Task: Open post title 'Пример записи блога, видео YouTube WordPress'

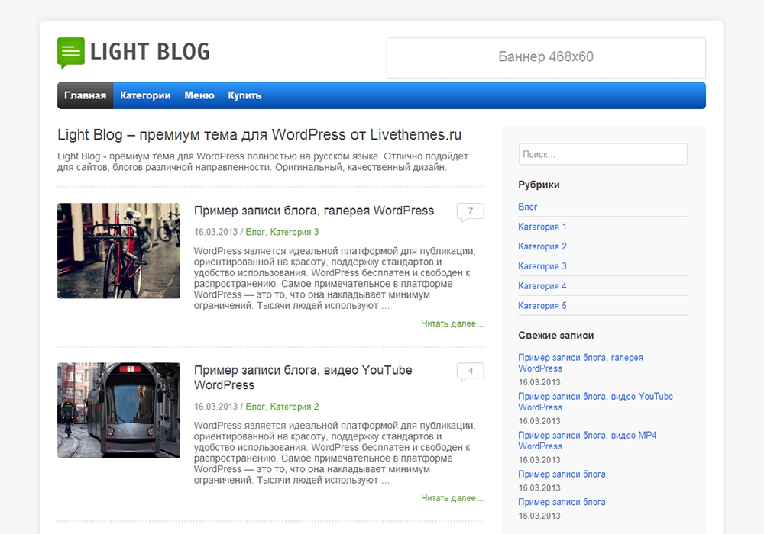Action: [303, 378]
